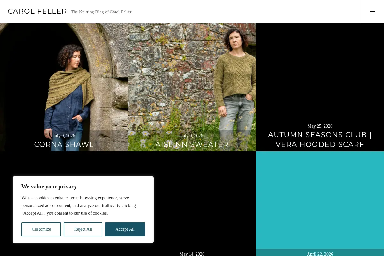384x256 pixels.
Task: Open the hamburger menu icon
Action: click(372, 12)
